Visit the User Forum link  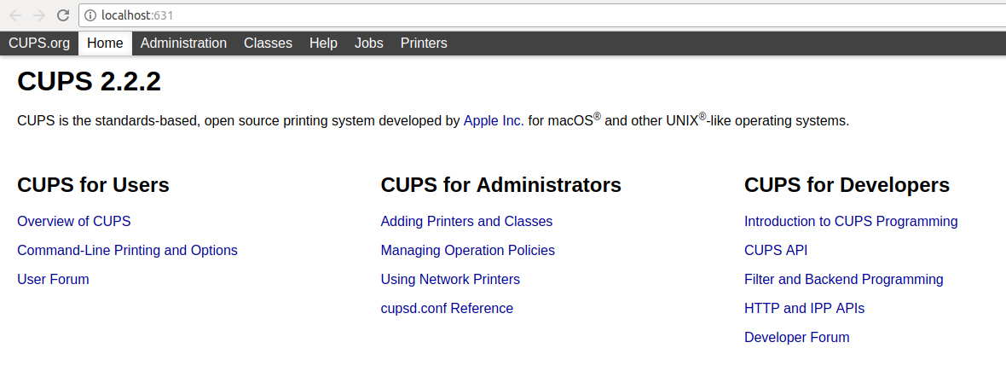[x=53, y=279]
